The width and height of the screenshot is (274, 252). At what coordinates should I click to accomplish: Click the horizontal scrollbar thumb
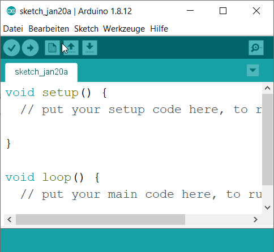coord(100,219)
